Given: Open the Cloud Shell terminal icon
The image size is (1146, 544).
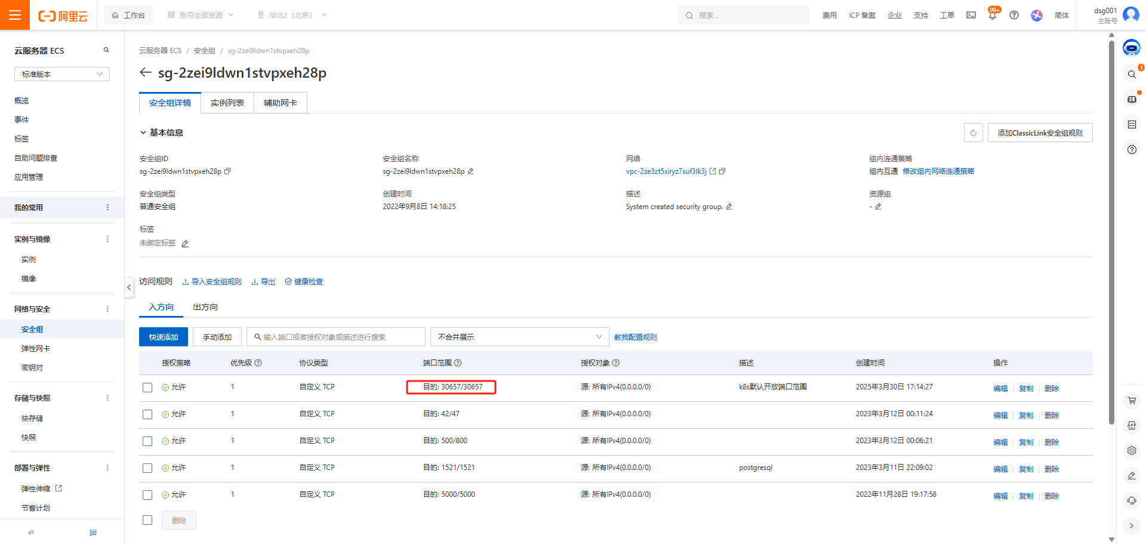Looking at the screenshot, I should coord(971,15).
